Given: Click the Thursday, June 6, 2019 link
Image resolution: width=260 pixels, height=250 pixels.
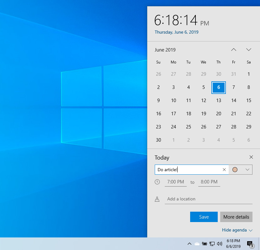Looking at the screenshot, I should coord(176,32).
